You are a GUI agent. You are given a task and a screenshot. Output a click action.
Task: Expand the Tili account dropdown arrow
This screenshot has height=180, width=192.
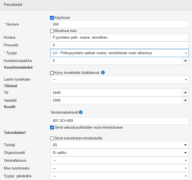click(x=185, y=92)
